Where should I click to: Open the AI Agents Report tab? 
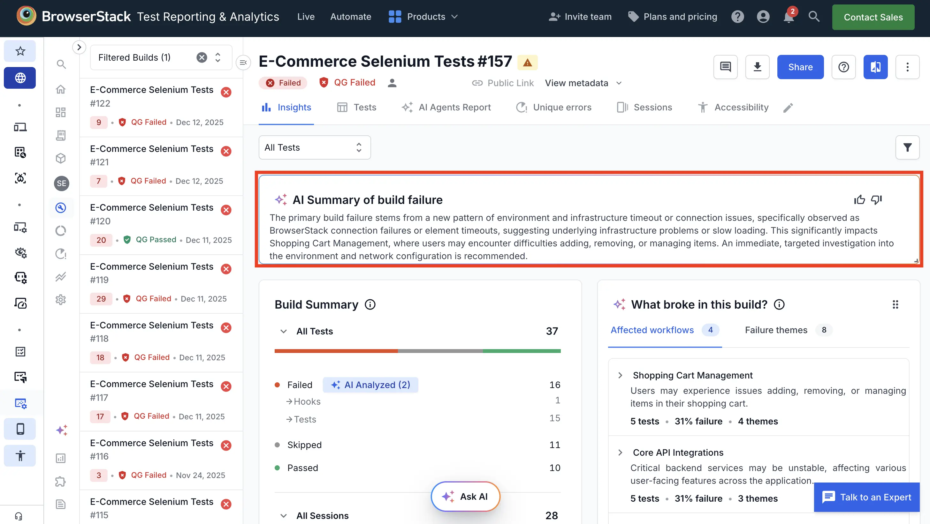tap(446, 108)
